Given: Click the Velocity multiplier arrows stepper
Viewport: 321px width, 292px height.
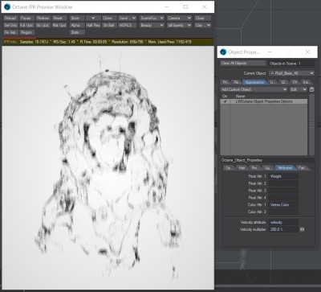Looking at the screenshot, I should (x=302, y=229).
